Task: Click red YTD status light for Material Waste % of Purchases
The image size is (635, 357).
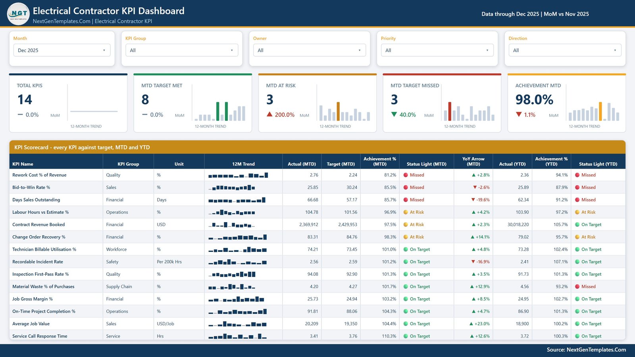Action: coord(577,286)
